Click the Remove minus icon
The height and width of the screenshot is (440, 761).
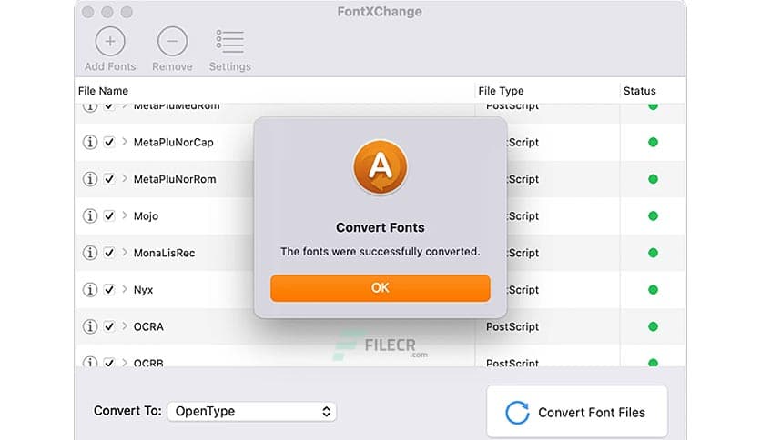172,42
